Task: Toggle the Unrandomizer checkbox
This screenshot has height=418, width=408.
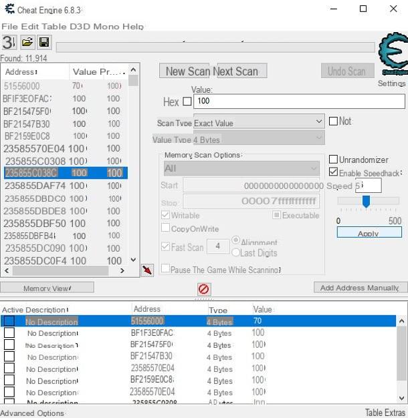Action: [333, 159]
